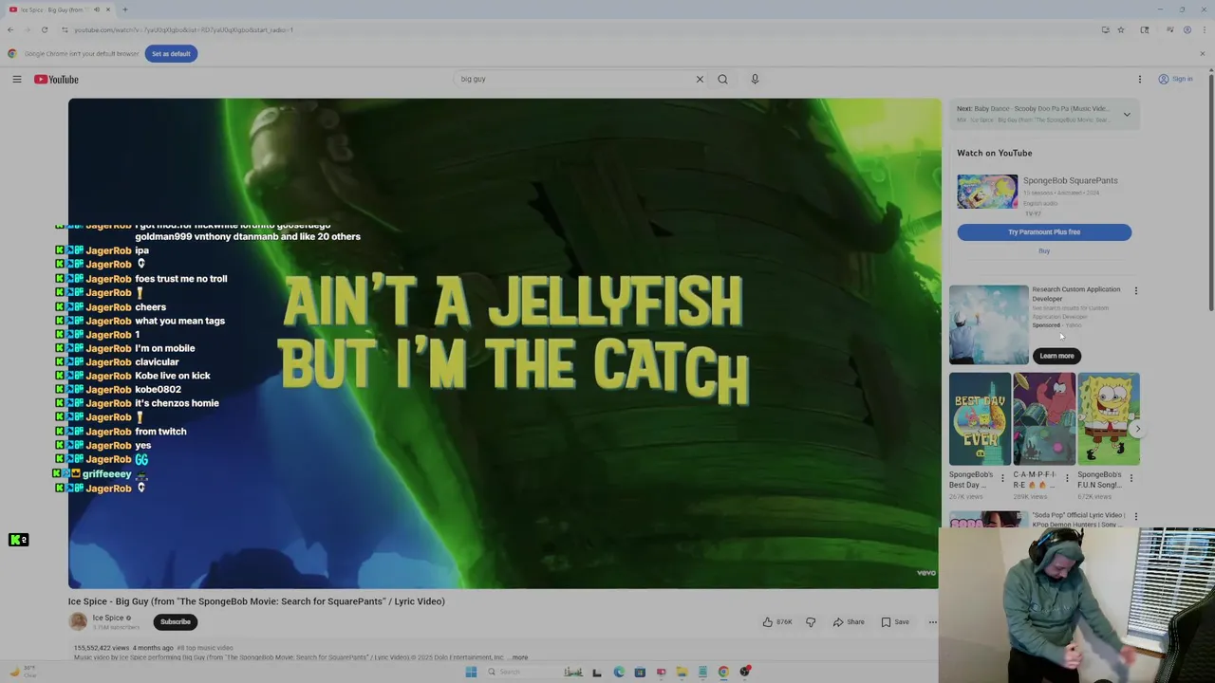1215x683 pixels.
Task: Click Learn more on the sponsored ad
Action: (x=1056, y=356)
